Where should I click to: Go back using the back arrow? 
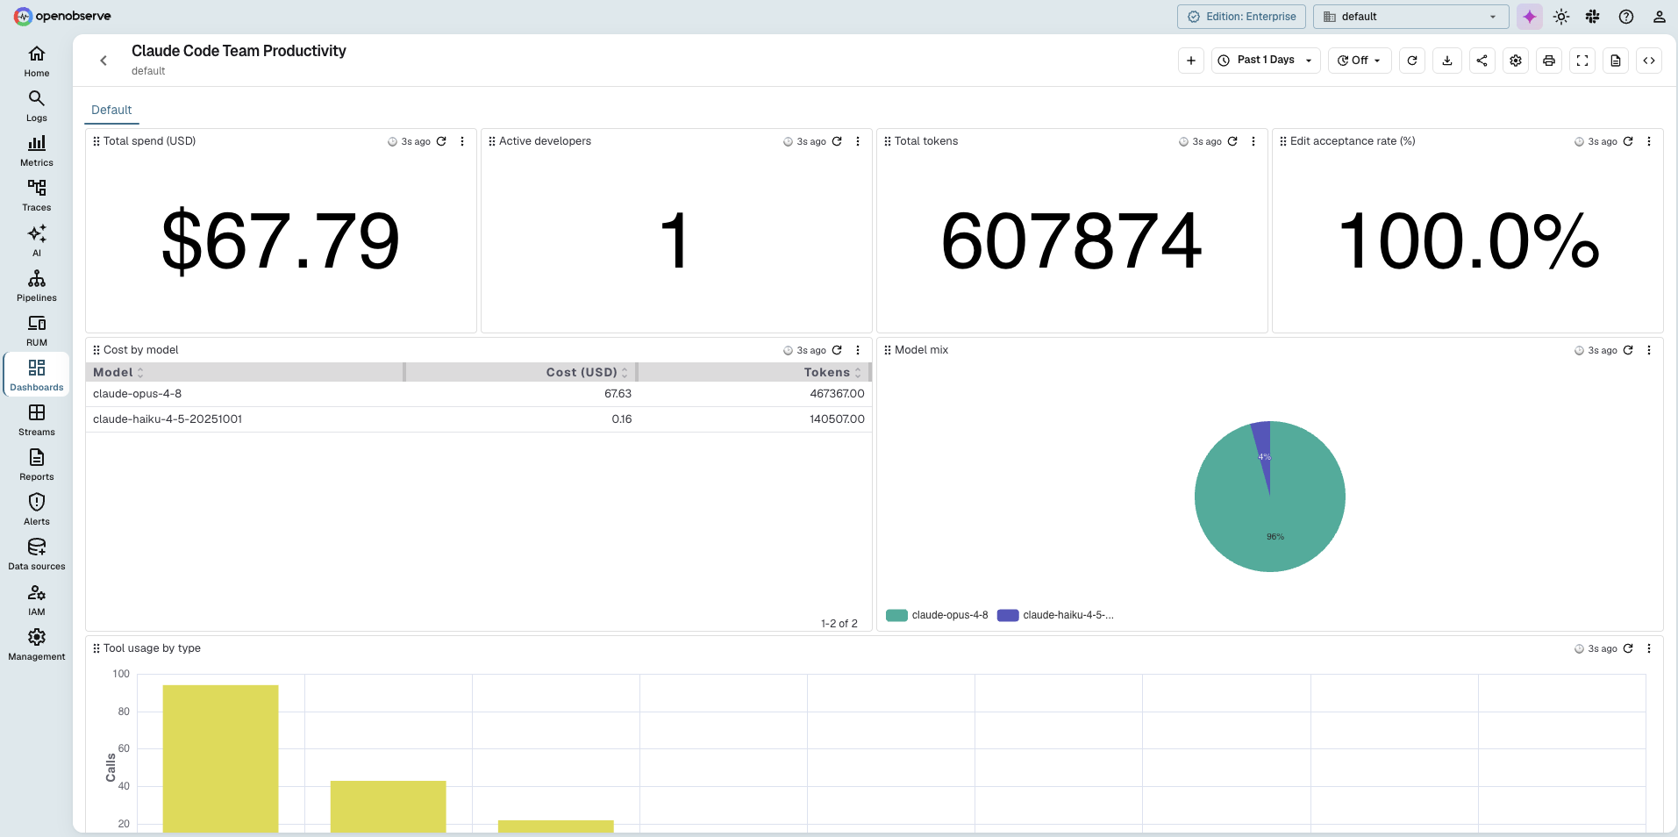[x=104, y=61]
